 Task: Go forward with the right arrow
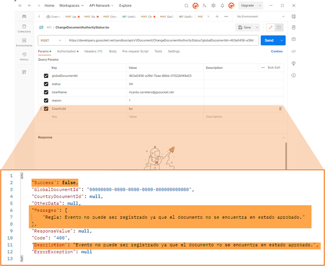pos(39,6)
